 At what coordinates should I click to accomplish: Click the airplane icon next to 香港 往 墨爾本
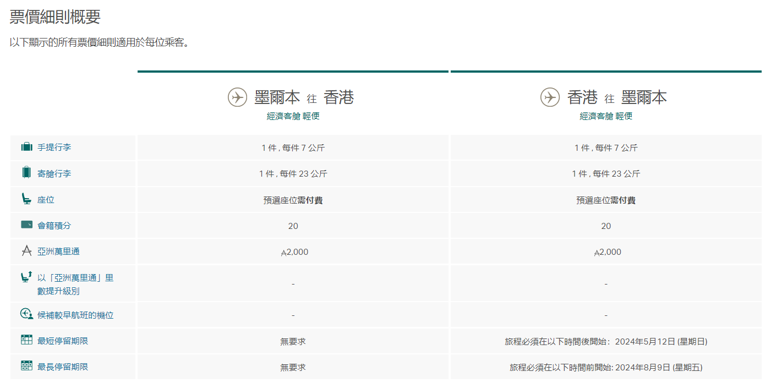coord(550,97)
